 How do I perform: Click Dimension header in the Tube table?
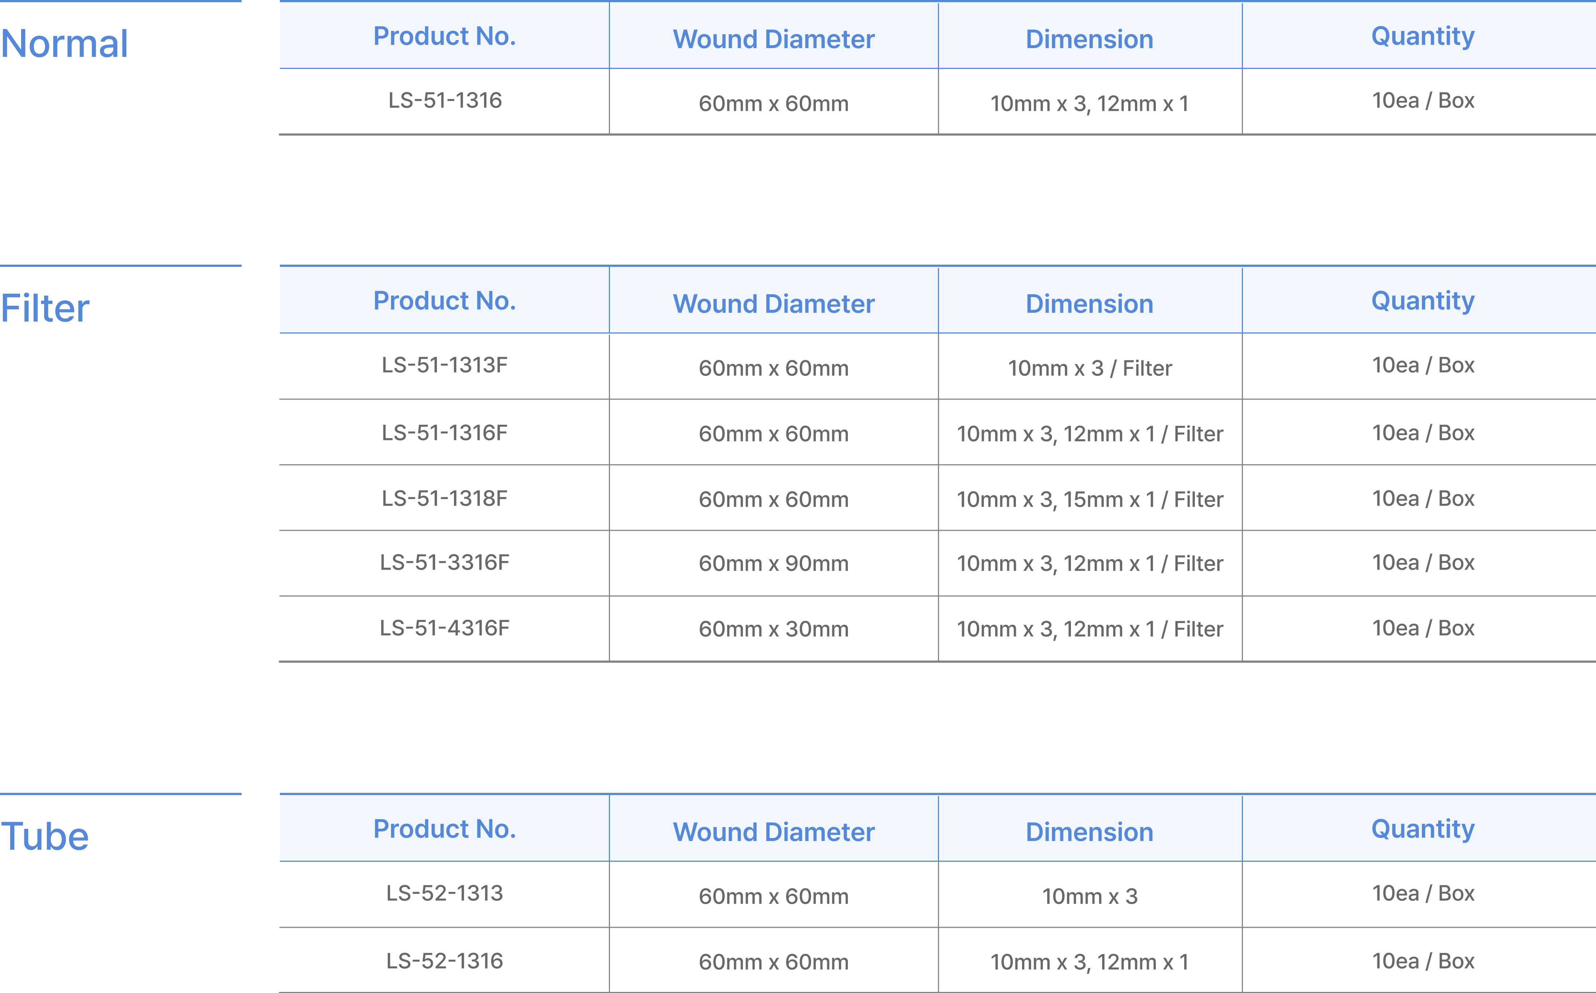[1089, 832]
